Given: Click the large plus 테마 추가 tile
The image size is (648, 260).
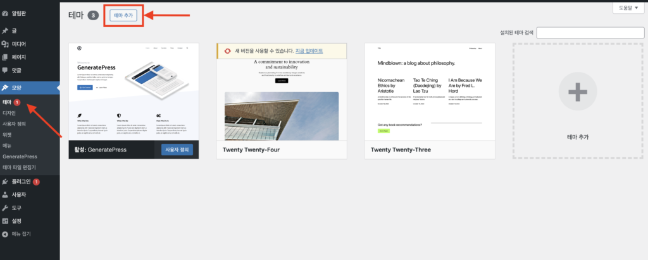Looking at the screenshot, I should [x=578, y=101].
